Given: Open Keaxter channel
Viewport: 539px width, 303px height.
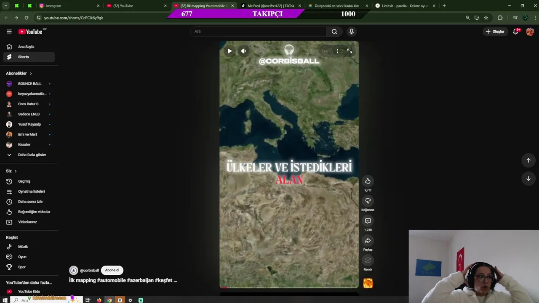Looking at the screenshot, I should [x=29, y=144].
